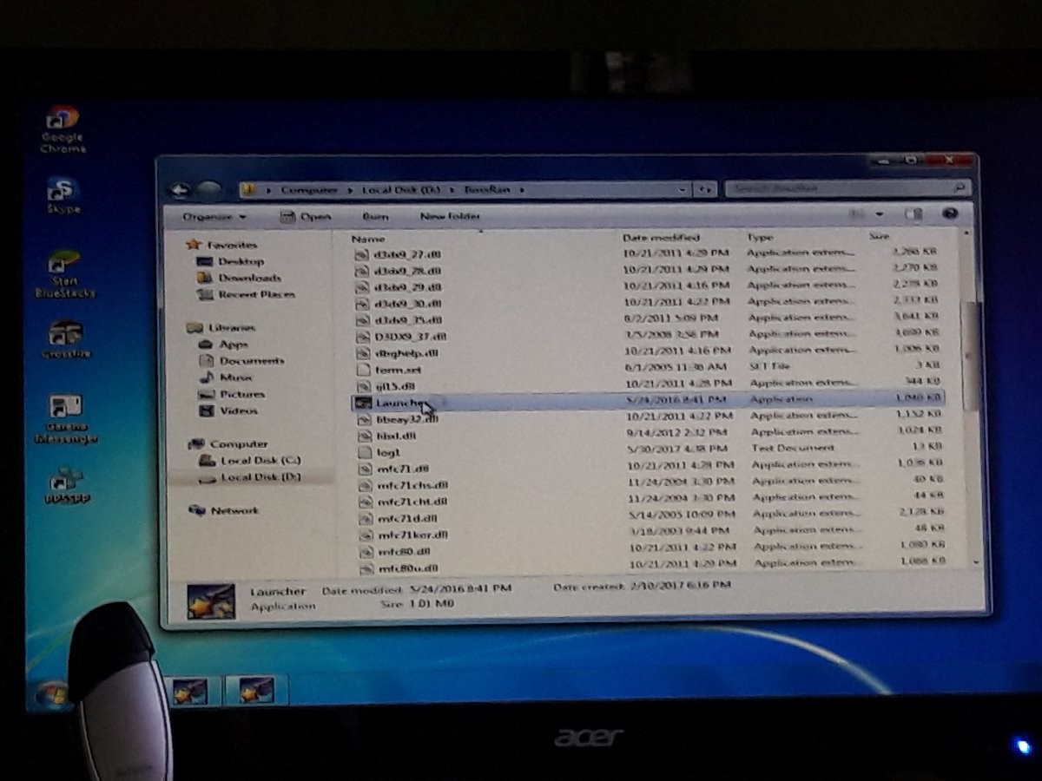Sort files by the Size column header

point(879,235)
